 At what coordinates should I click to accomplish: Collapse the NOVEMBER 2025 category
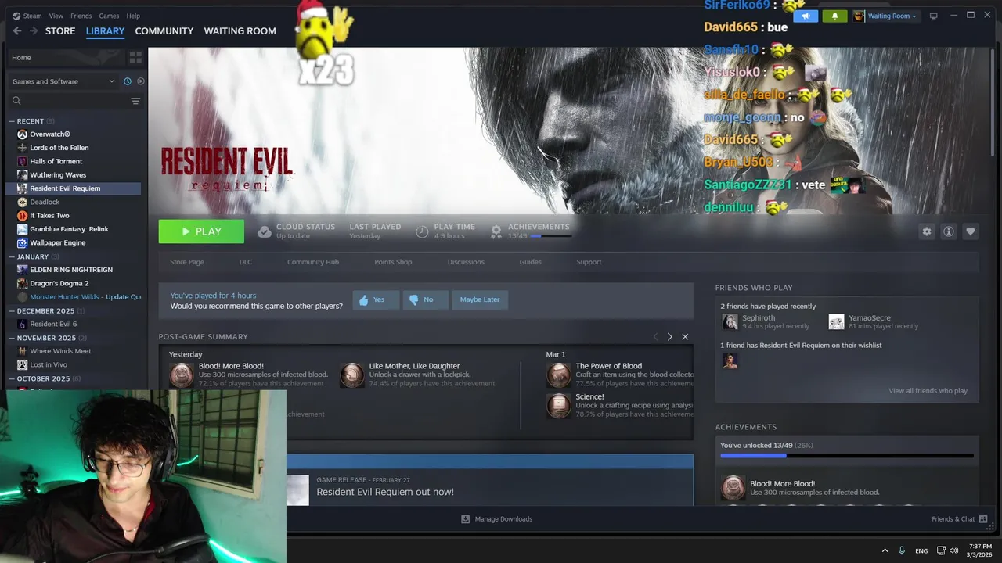pos(13,338)
